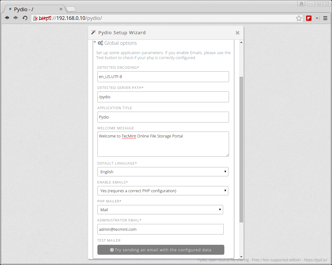Click the Administrator Email field

pyautogui.click(x=160, y=229)
